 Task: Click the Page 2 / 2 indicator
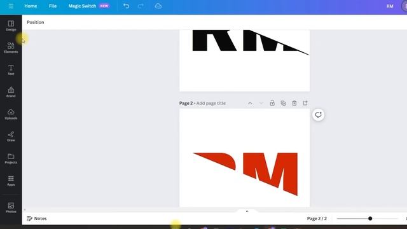click(x=317, y=219)
